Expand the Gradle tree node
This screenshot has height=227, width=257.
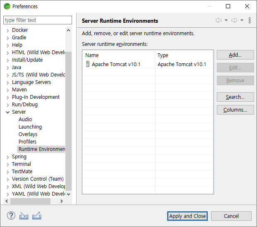click(7, 38)
